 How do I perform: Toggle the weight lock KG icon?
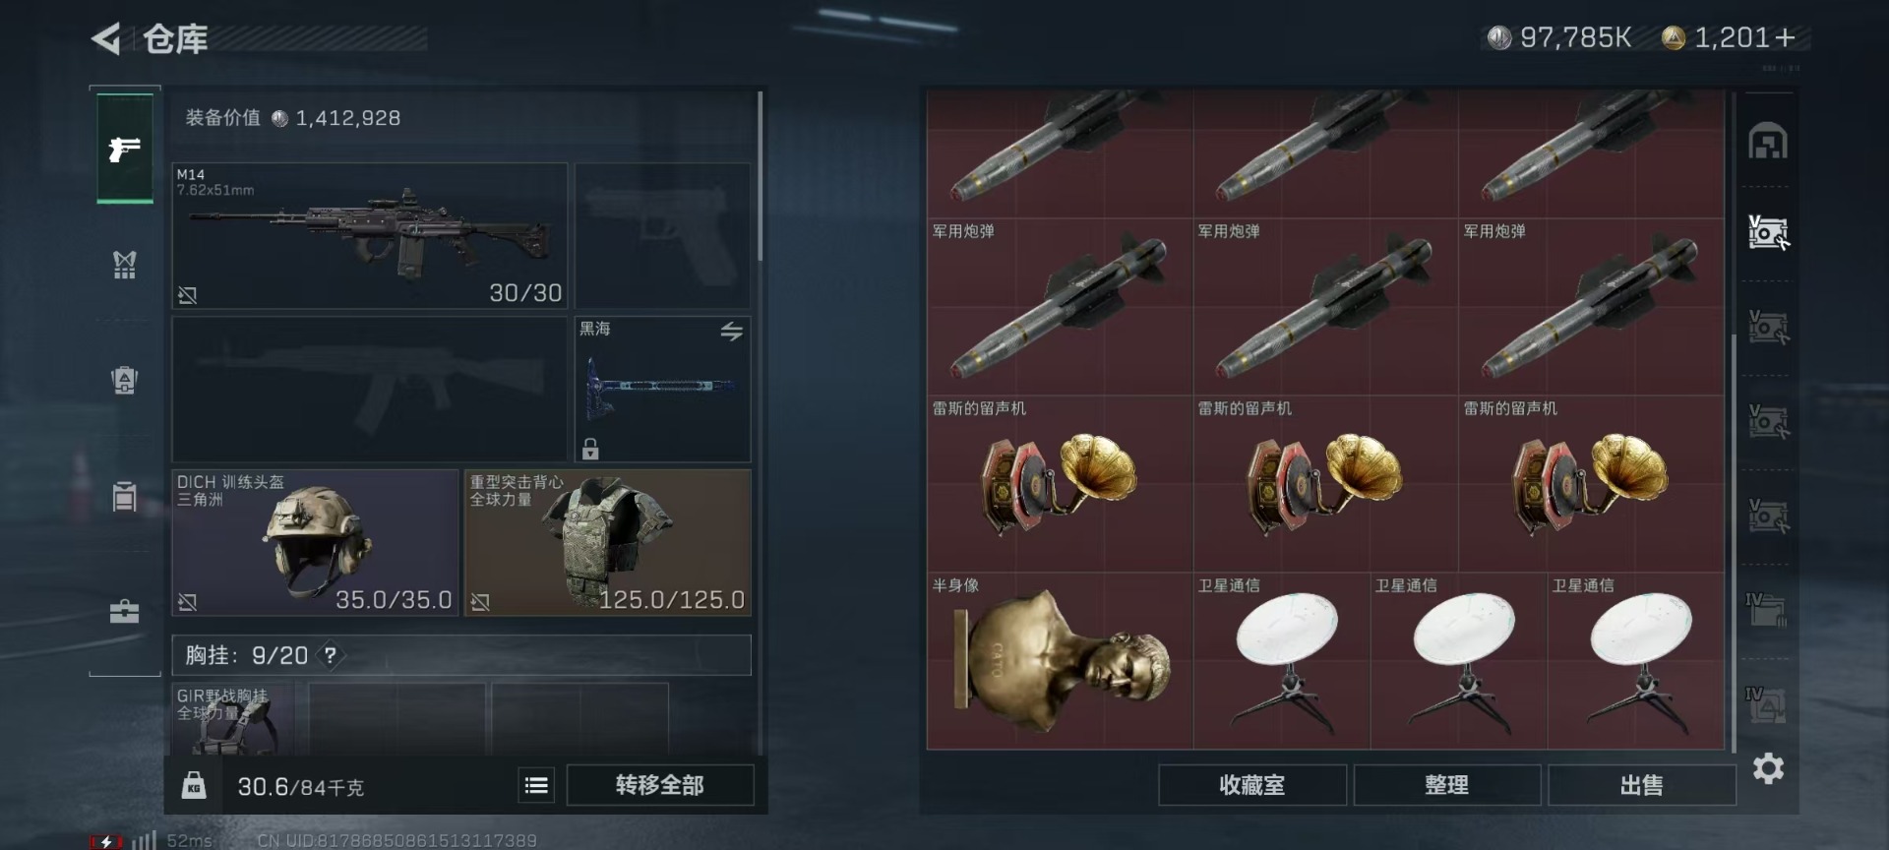[194, 785]
